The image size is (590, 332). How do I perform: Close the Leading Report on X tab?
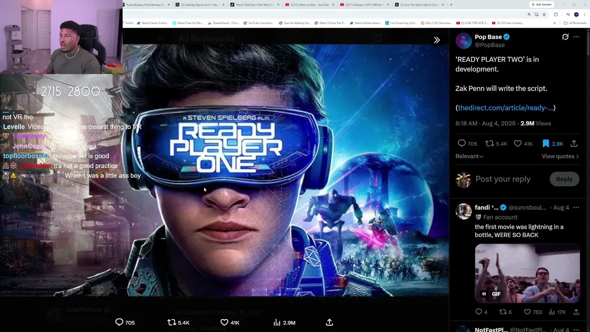click(224, 5)
